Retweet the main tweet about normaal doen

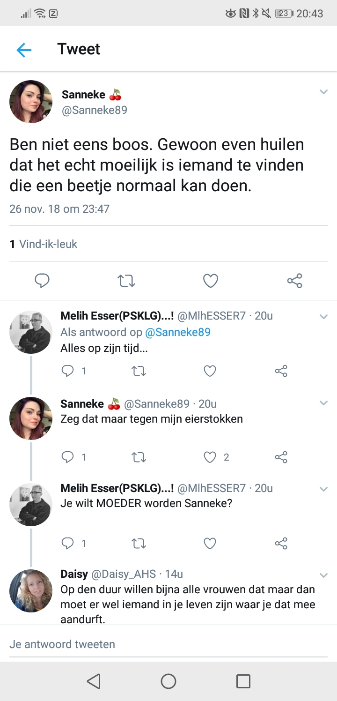click(x=126, y=281)
